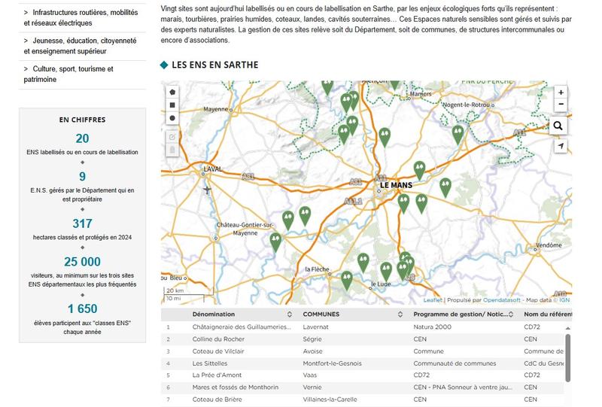
Task: Sort by Programme de gestion column
Action: pos(512,314)
